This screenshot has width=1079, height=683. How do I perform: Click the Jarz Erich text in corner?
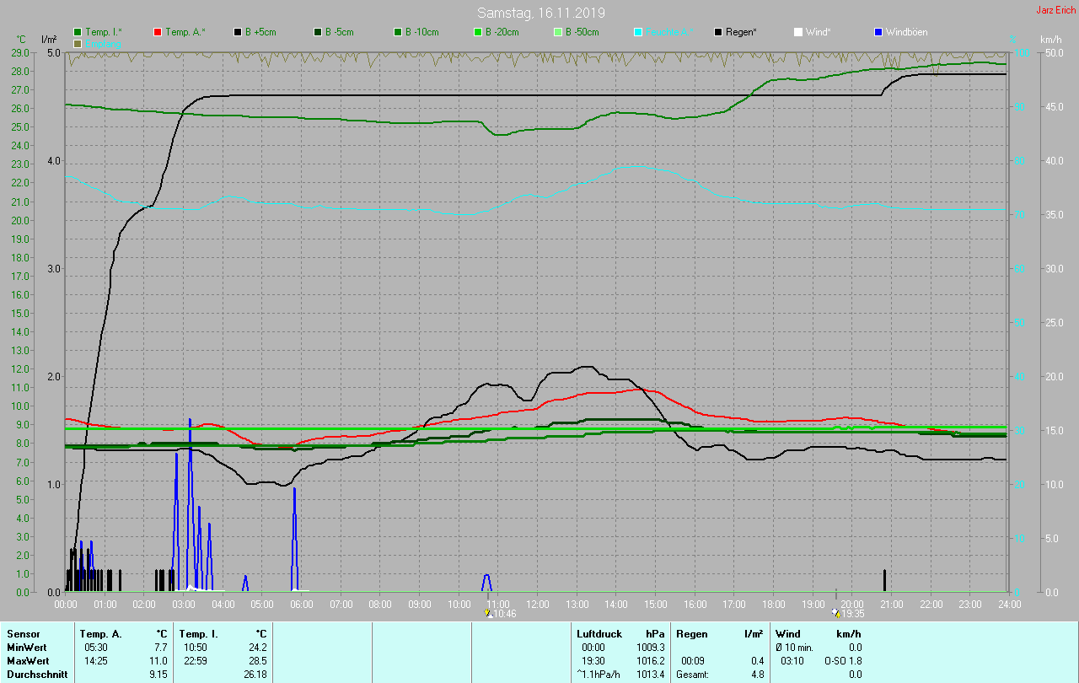click(x=1055, y=10)
